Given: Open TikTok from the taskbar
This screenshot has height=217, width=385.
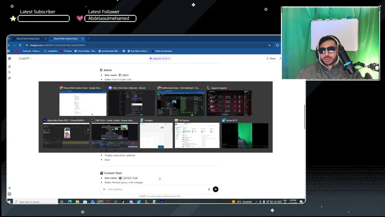Looking at the screenshot, I should 123,202.
